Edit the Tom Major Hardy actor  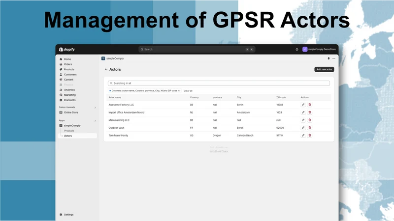tap(303, 136)
